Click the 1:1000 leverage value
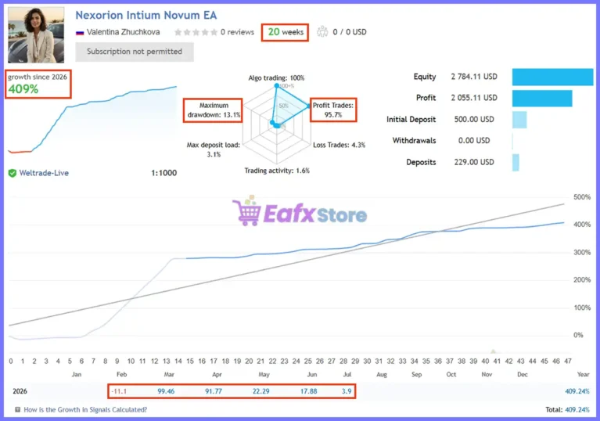This screenshot has width=600, height=421. (x=163, y=173)
